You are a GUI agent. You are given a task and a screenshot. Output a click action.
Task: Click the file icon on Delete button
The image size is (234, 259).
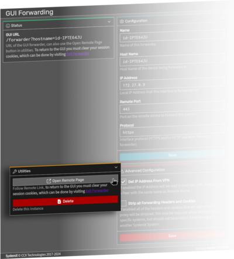(59, 202)
